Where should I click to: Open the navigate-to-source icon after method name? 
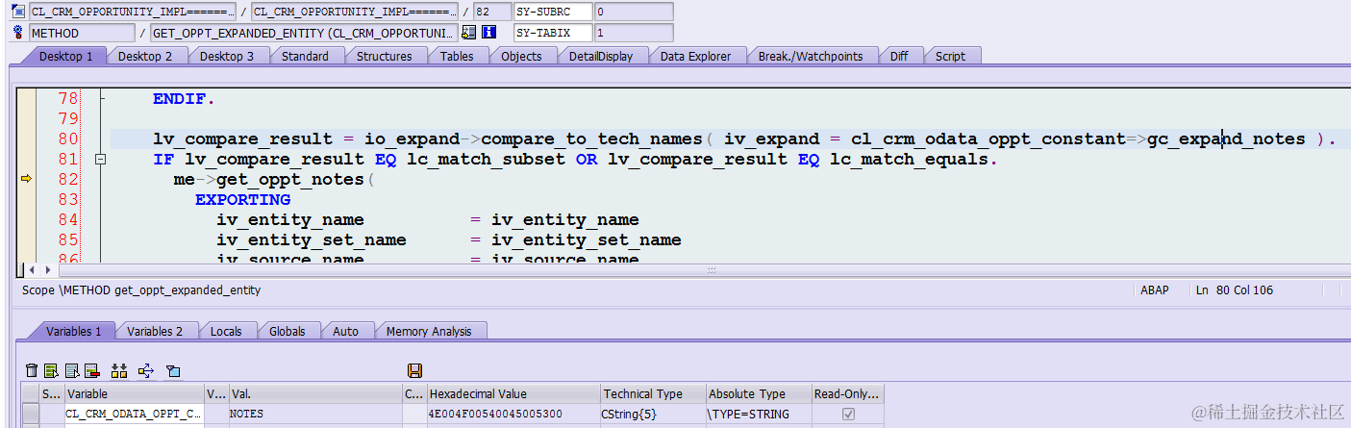[x=468, y=33]
